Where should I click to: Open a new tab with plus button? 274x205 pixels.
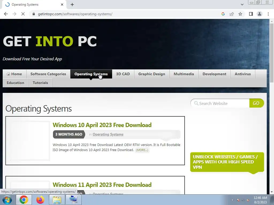pos(72,5)
